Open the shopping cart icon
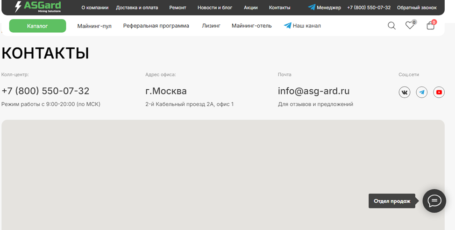The image size is (455, 230). click(430, 26)
